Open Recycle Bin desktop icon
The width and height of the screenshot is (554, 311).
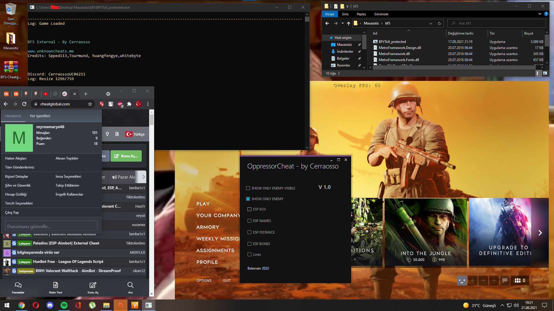pyautogui.click(x=11, y=14)
